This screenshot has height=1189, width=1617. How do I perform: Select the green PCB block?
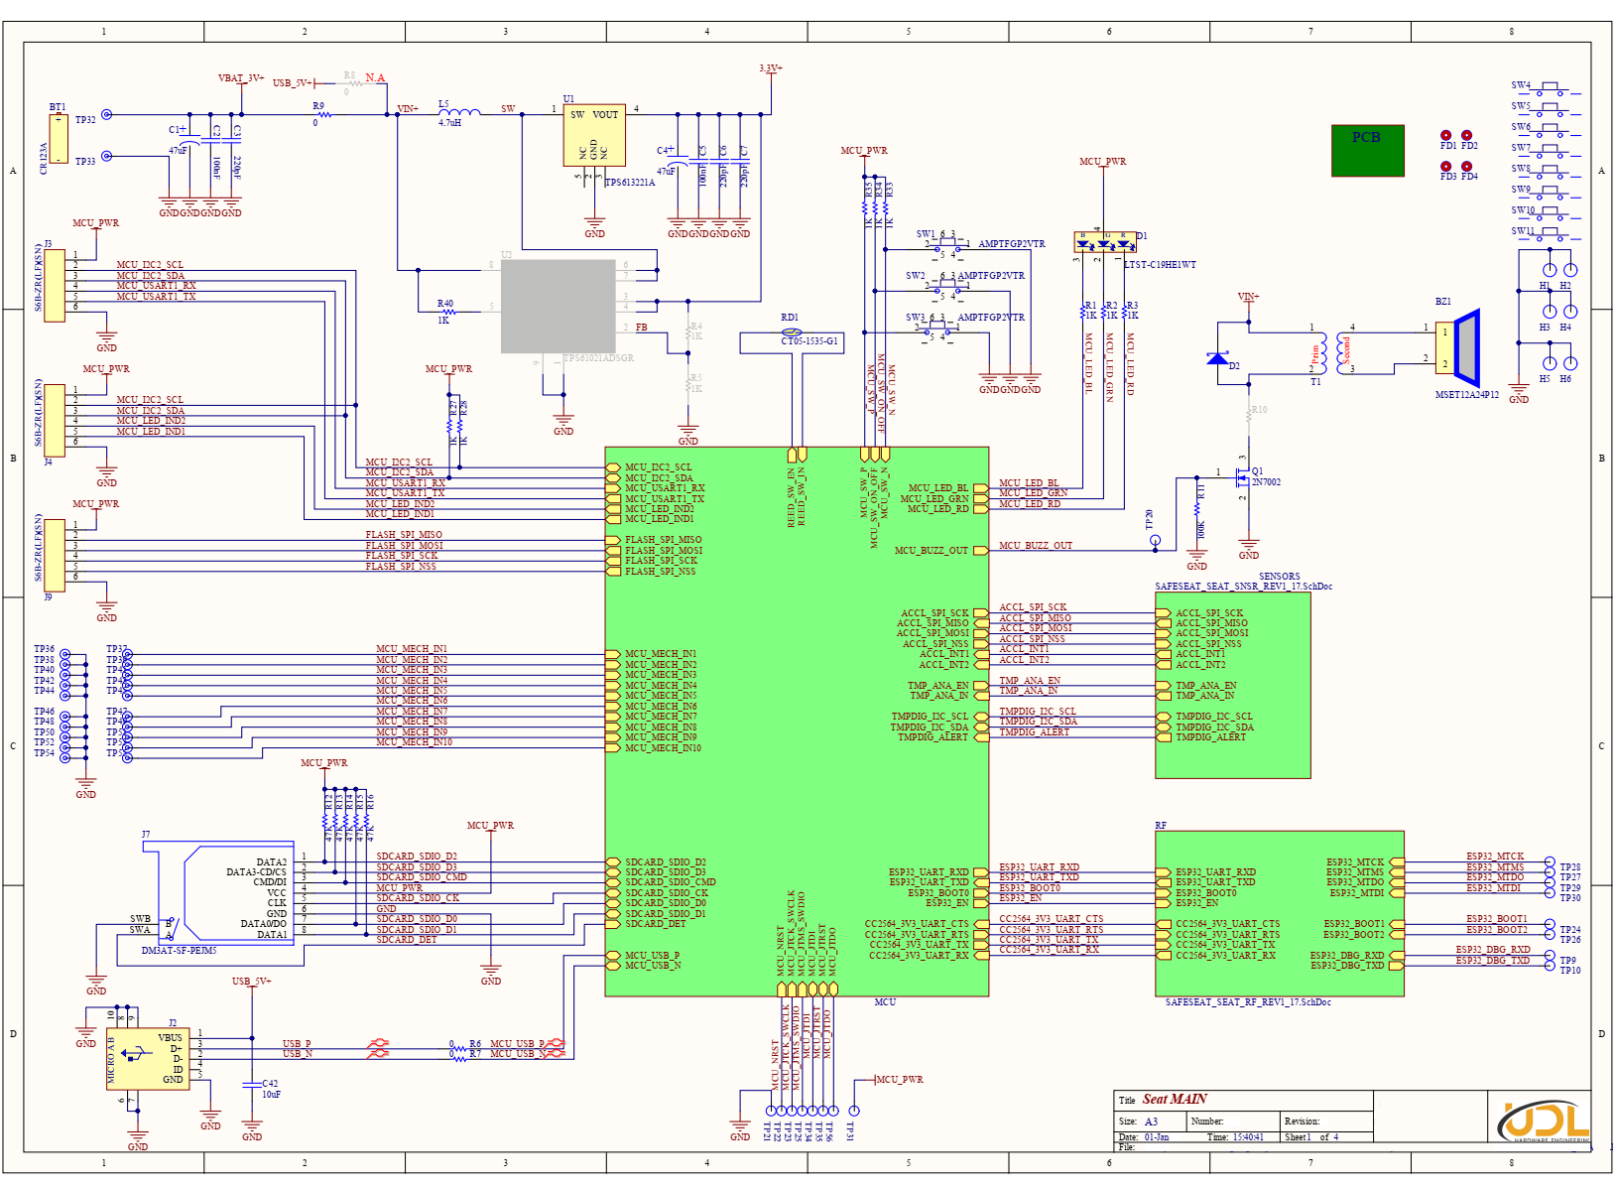click(1367, 150)
